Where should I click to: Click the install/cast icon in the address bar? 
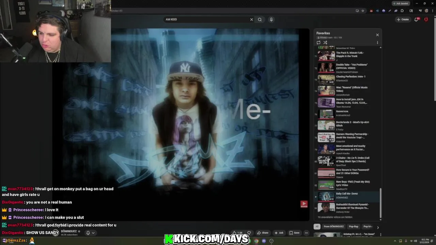point(357,11)
